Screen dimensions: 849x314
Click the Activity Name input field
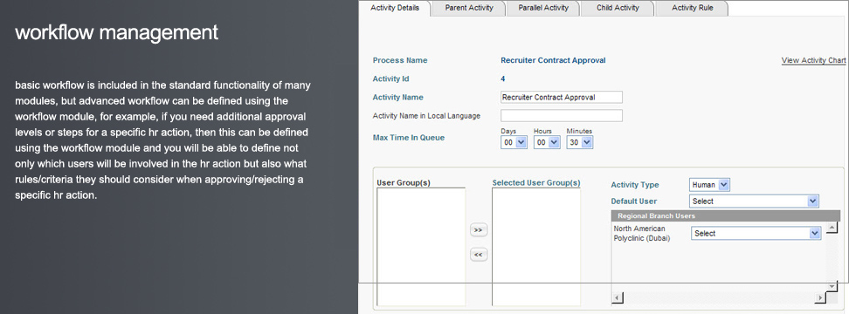pyautogui.click(x=562, y=98)
